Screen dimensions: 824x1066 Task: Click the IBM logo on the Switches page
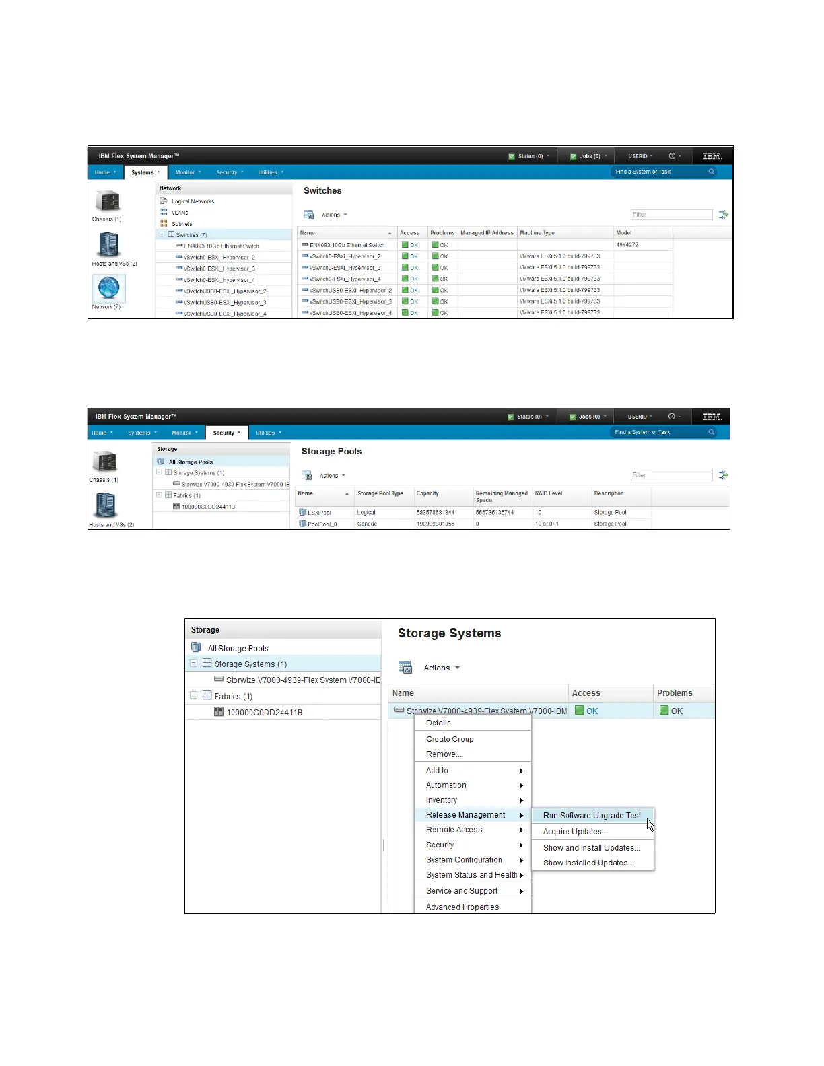[x=712, y=156]
